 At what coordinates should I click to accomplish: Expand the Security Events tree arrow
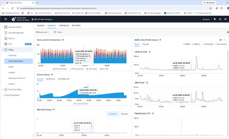pos(3,27)
